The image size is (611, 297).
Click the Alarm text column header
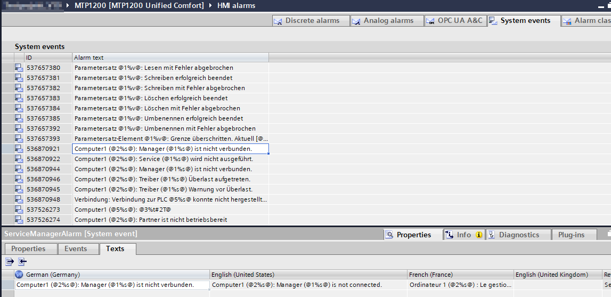(170, 58)
